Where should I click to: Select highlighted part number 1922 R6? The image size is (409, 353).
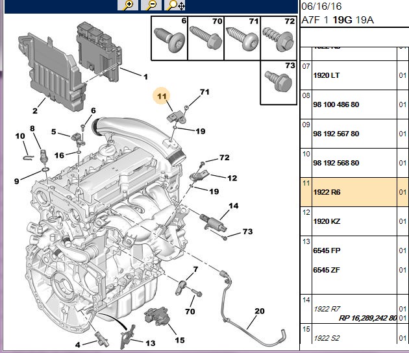point(327,192)
